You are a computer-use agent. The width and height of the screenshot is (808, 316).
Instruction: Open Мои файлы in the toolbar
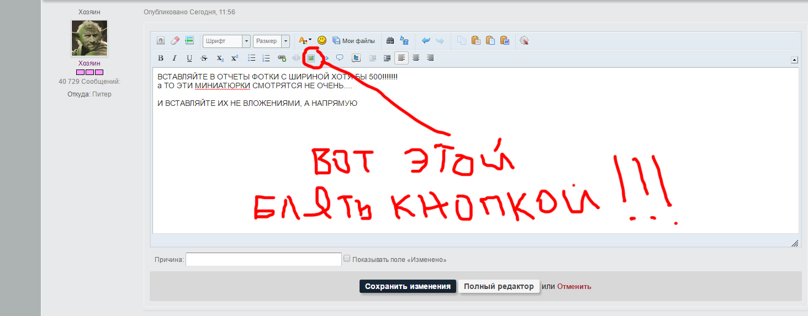point(353,40)
